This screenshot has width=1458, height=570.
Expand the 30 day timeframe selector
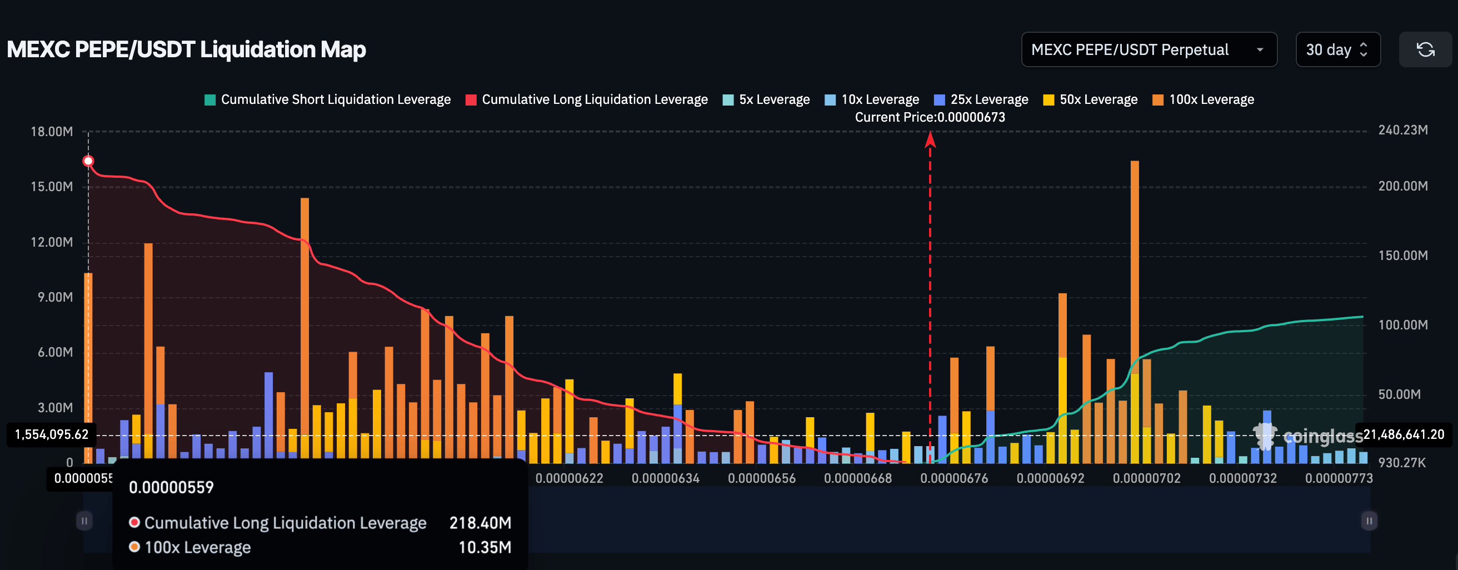coord(1337,49)
